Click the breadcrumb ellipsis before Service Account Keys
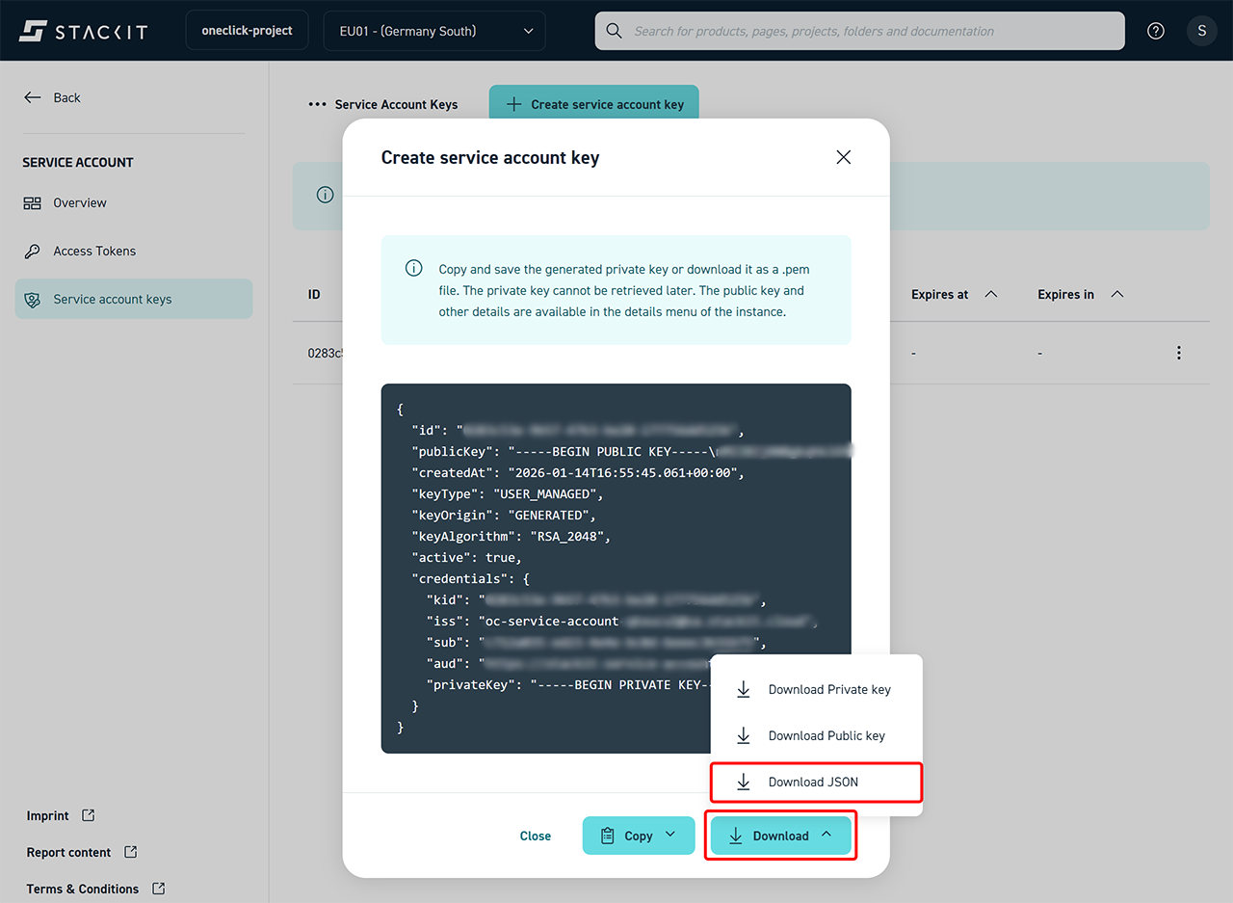Image resolution: width=1233 pixels, height=903 pixels. [317, 104]
